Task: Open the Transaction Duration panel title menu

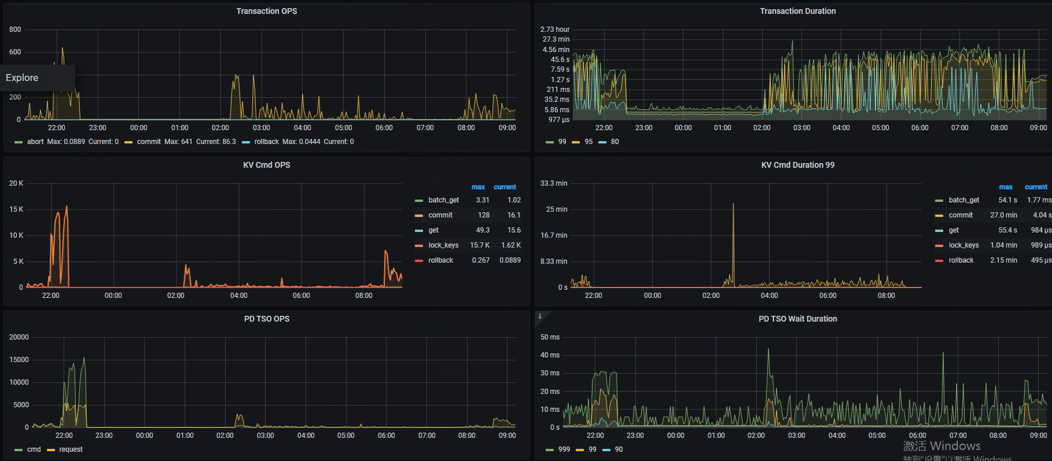Action: click(797, 11)
